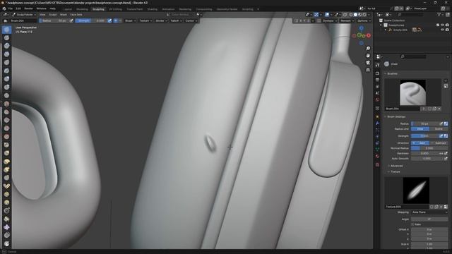
Task: Switch to the Layout workspace tab
Action: point(68,9)
